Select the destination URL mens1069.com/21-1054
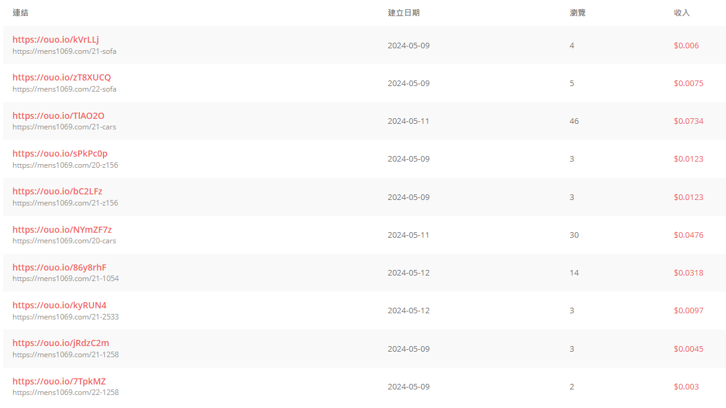Viewport: 726px width, 408px height. point(66,279)
